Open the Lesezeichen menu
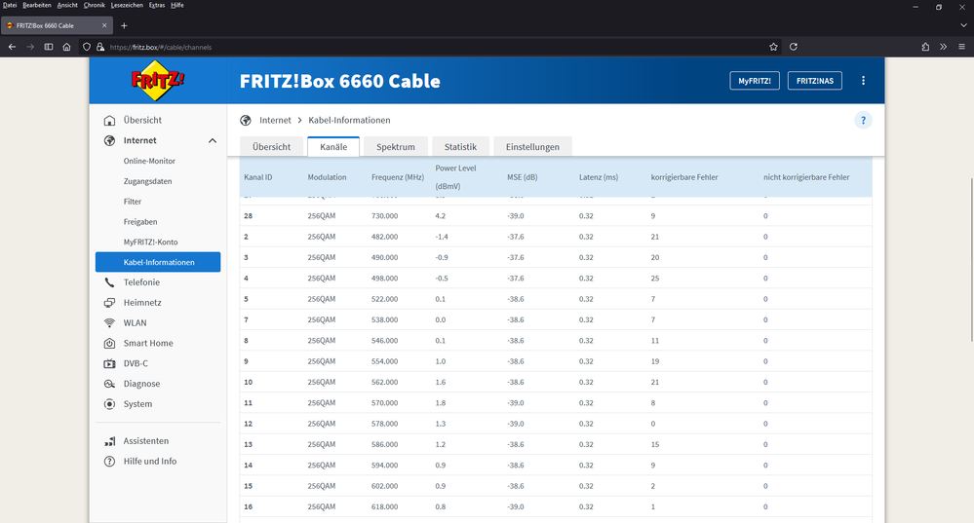Viewport: 974px width, 523px height. point(127,5)
